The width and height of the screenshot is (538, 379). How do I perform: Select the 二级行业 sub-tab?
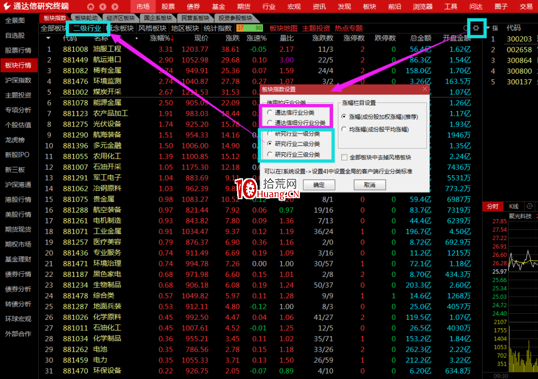click(87, 28)
